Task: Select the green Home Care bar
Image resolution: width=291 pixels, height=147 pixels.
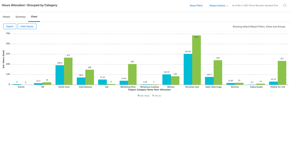Action: [68, 71]
